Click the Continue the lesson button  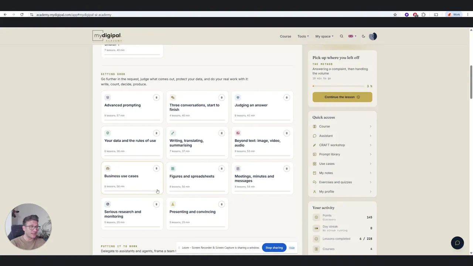pyautogui.click(x=342, y=97)
